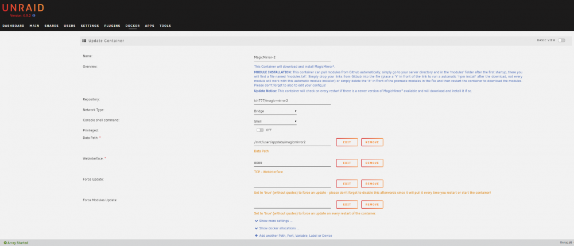Open the Network Type dropdown
Viewport: 574px width, 246px height.
coord(276,111)
